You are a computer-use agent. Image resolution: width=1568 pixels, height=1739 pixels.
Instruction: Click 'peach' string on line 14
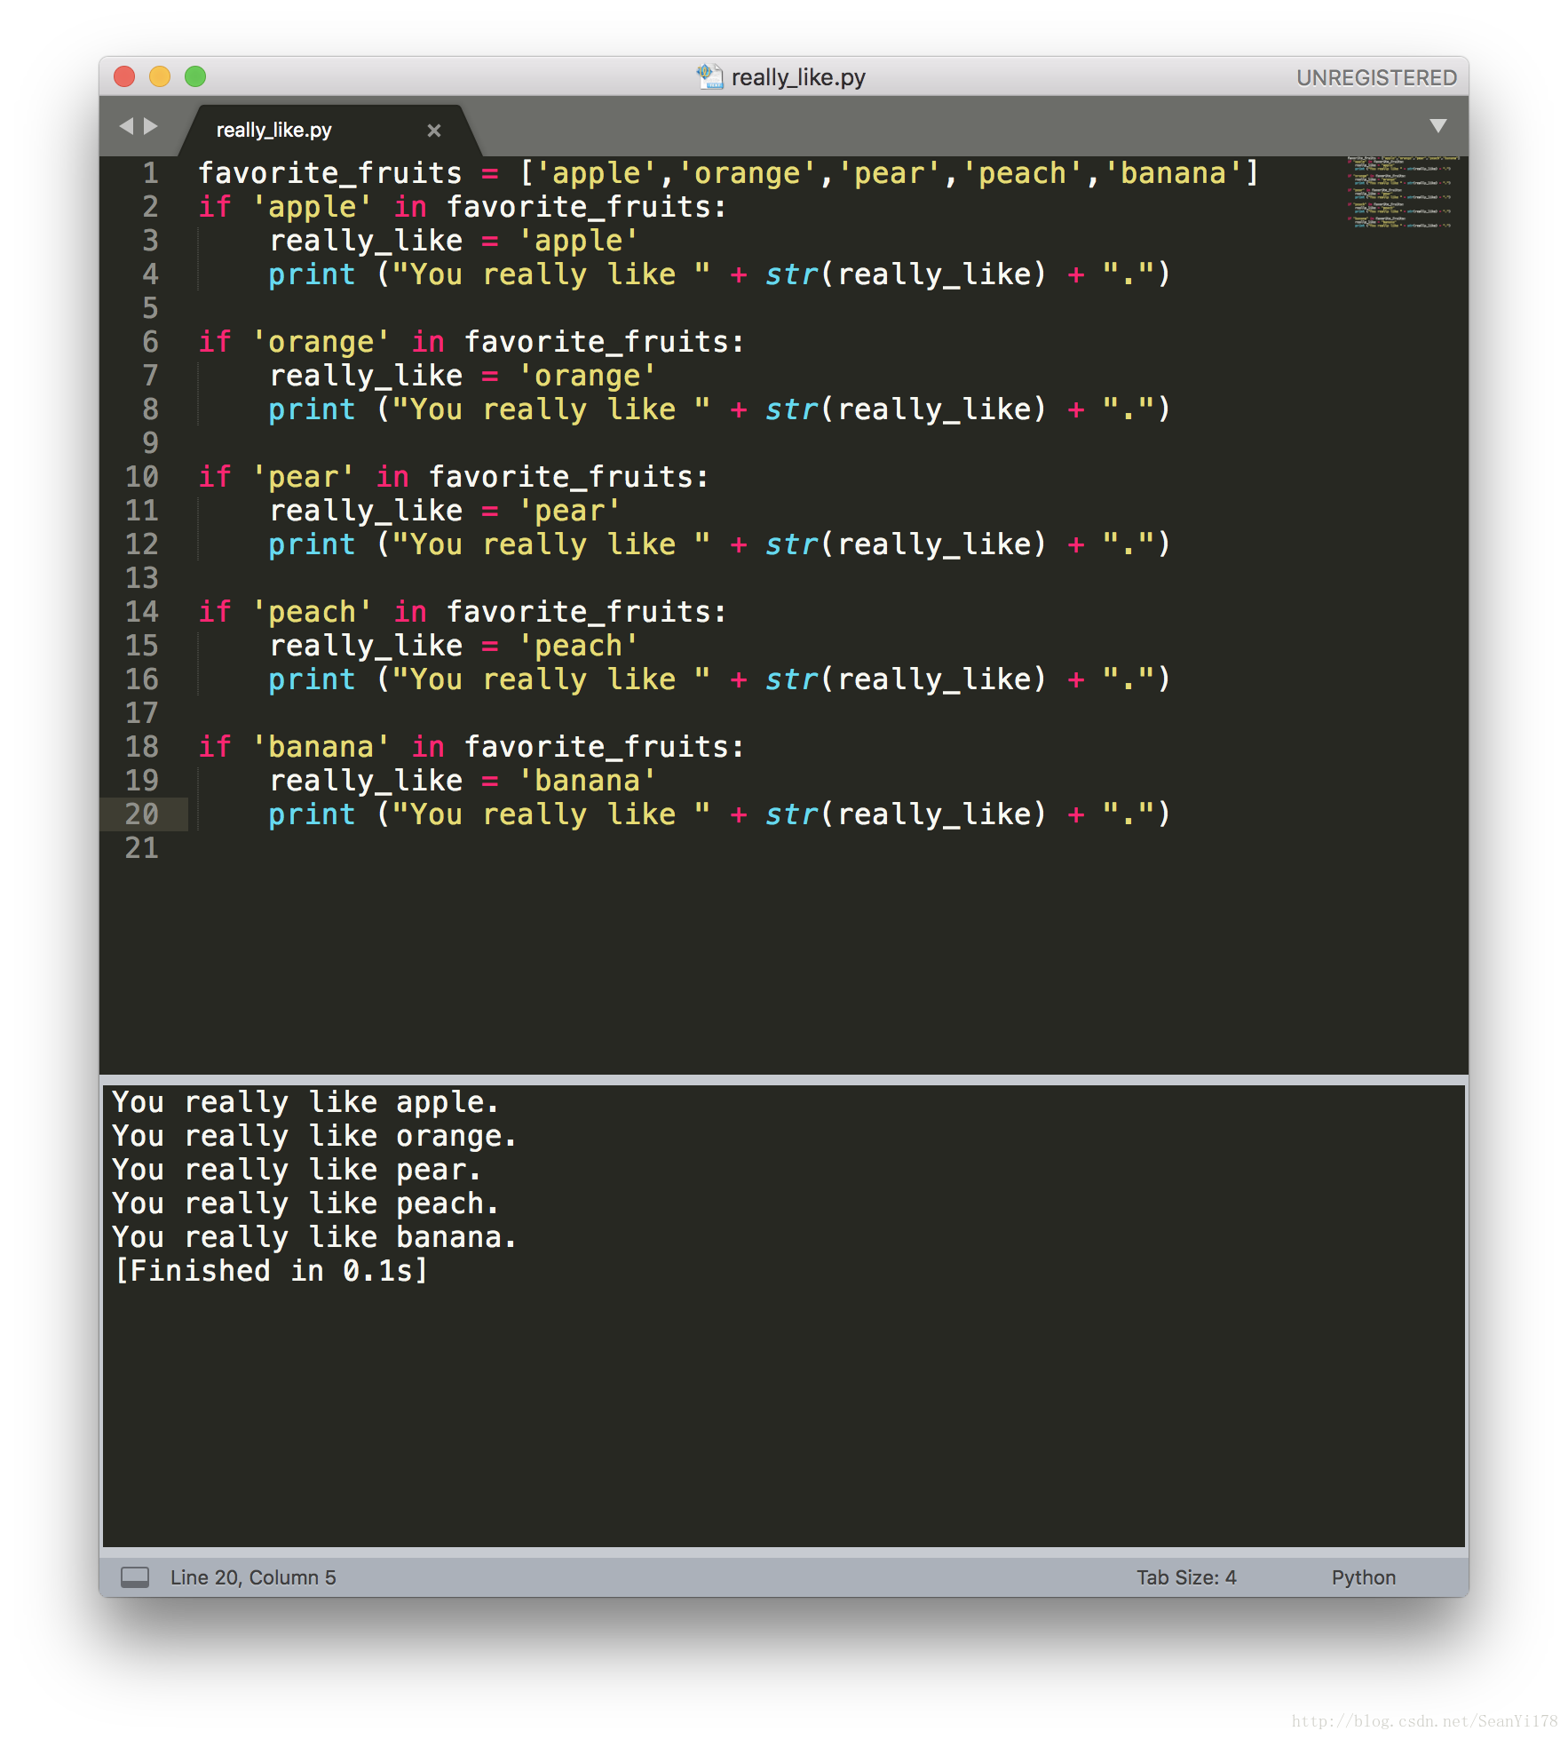(x=312, y=612)
